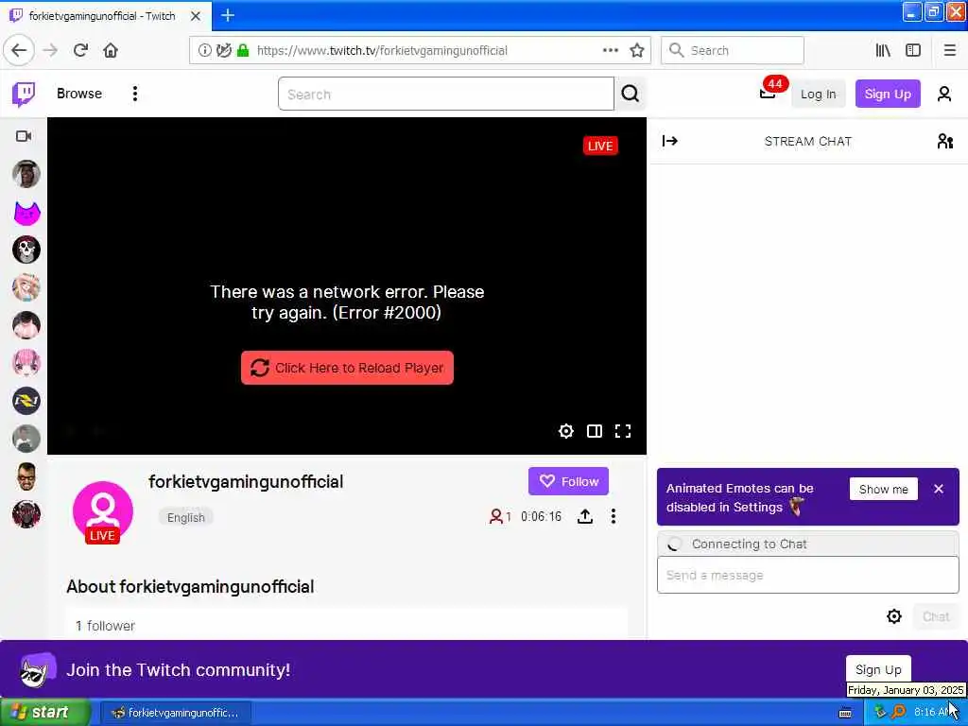Open the skull avatar channel in sidebar
Screen dimensions: 968x726
[x=26, y=250]
